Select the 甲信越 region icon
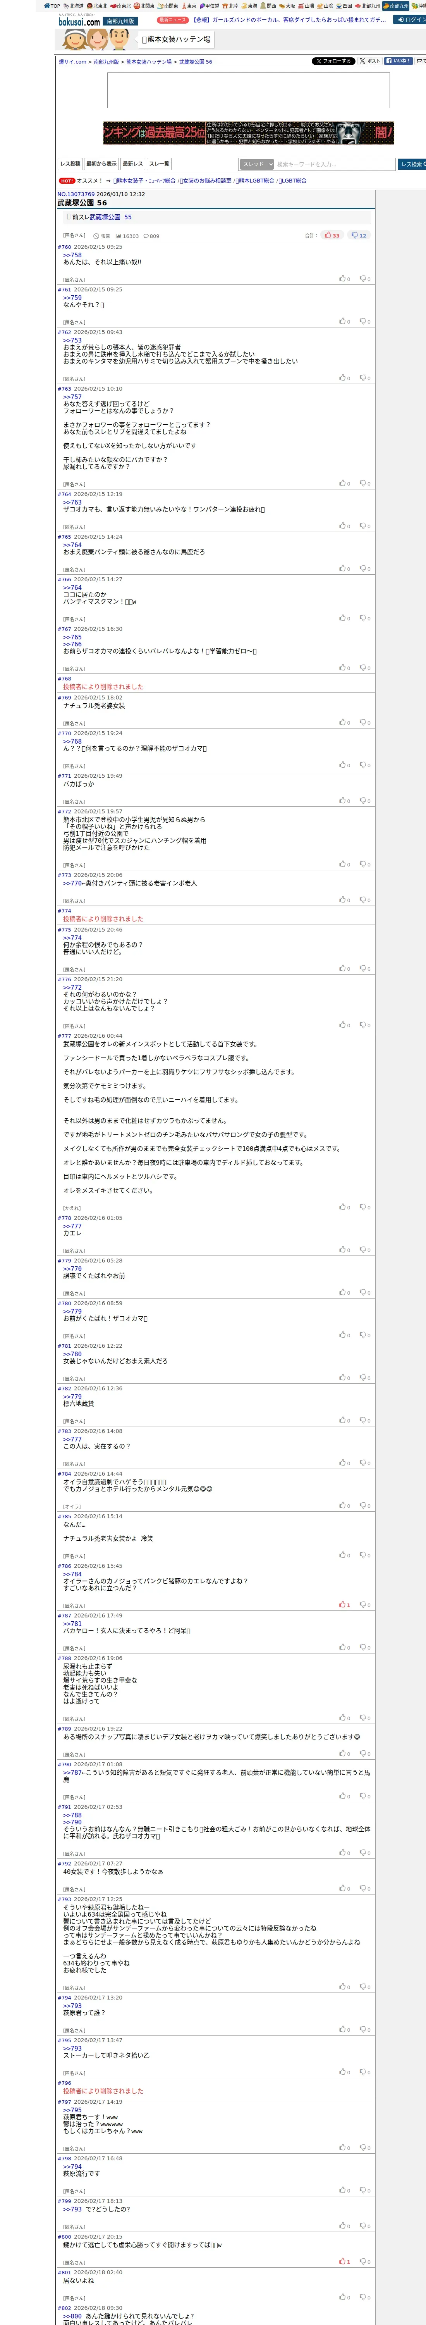This screenshot has width=426, height=2325. pyautogui.click(x=210, y=5)
